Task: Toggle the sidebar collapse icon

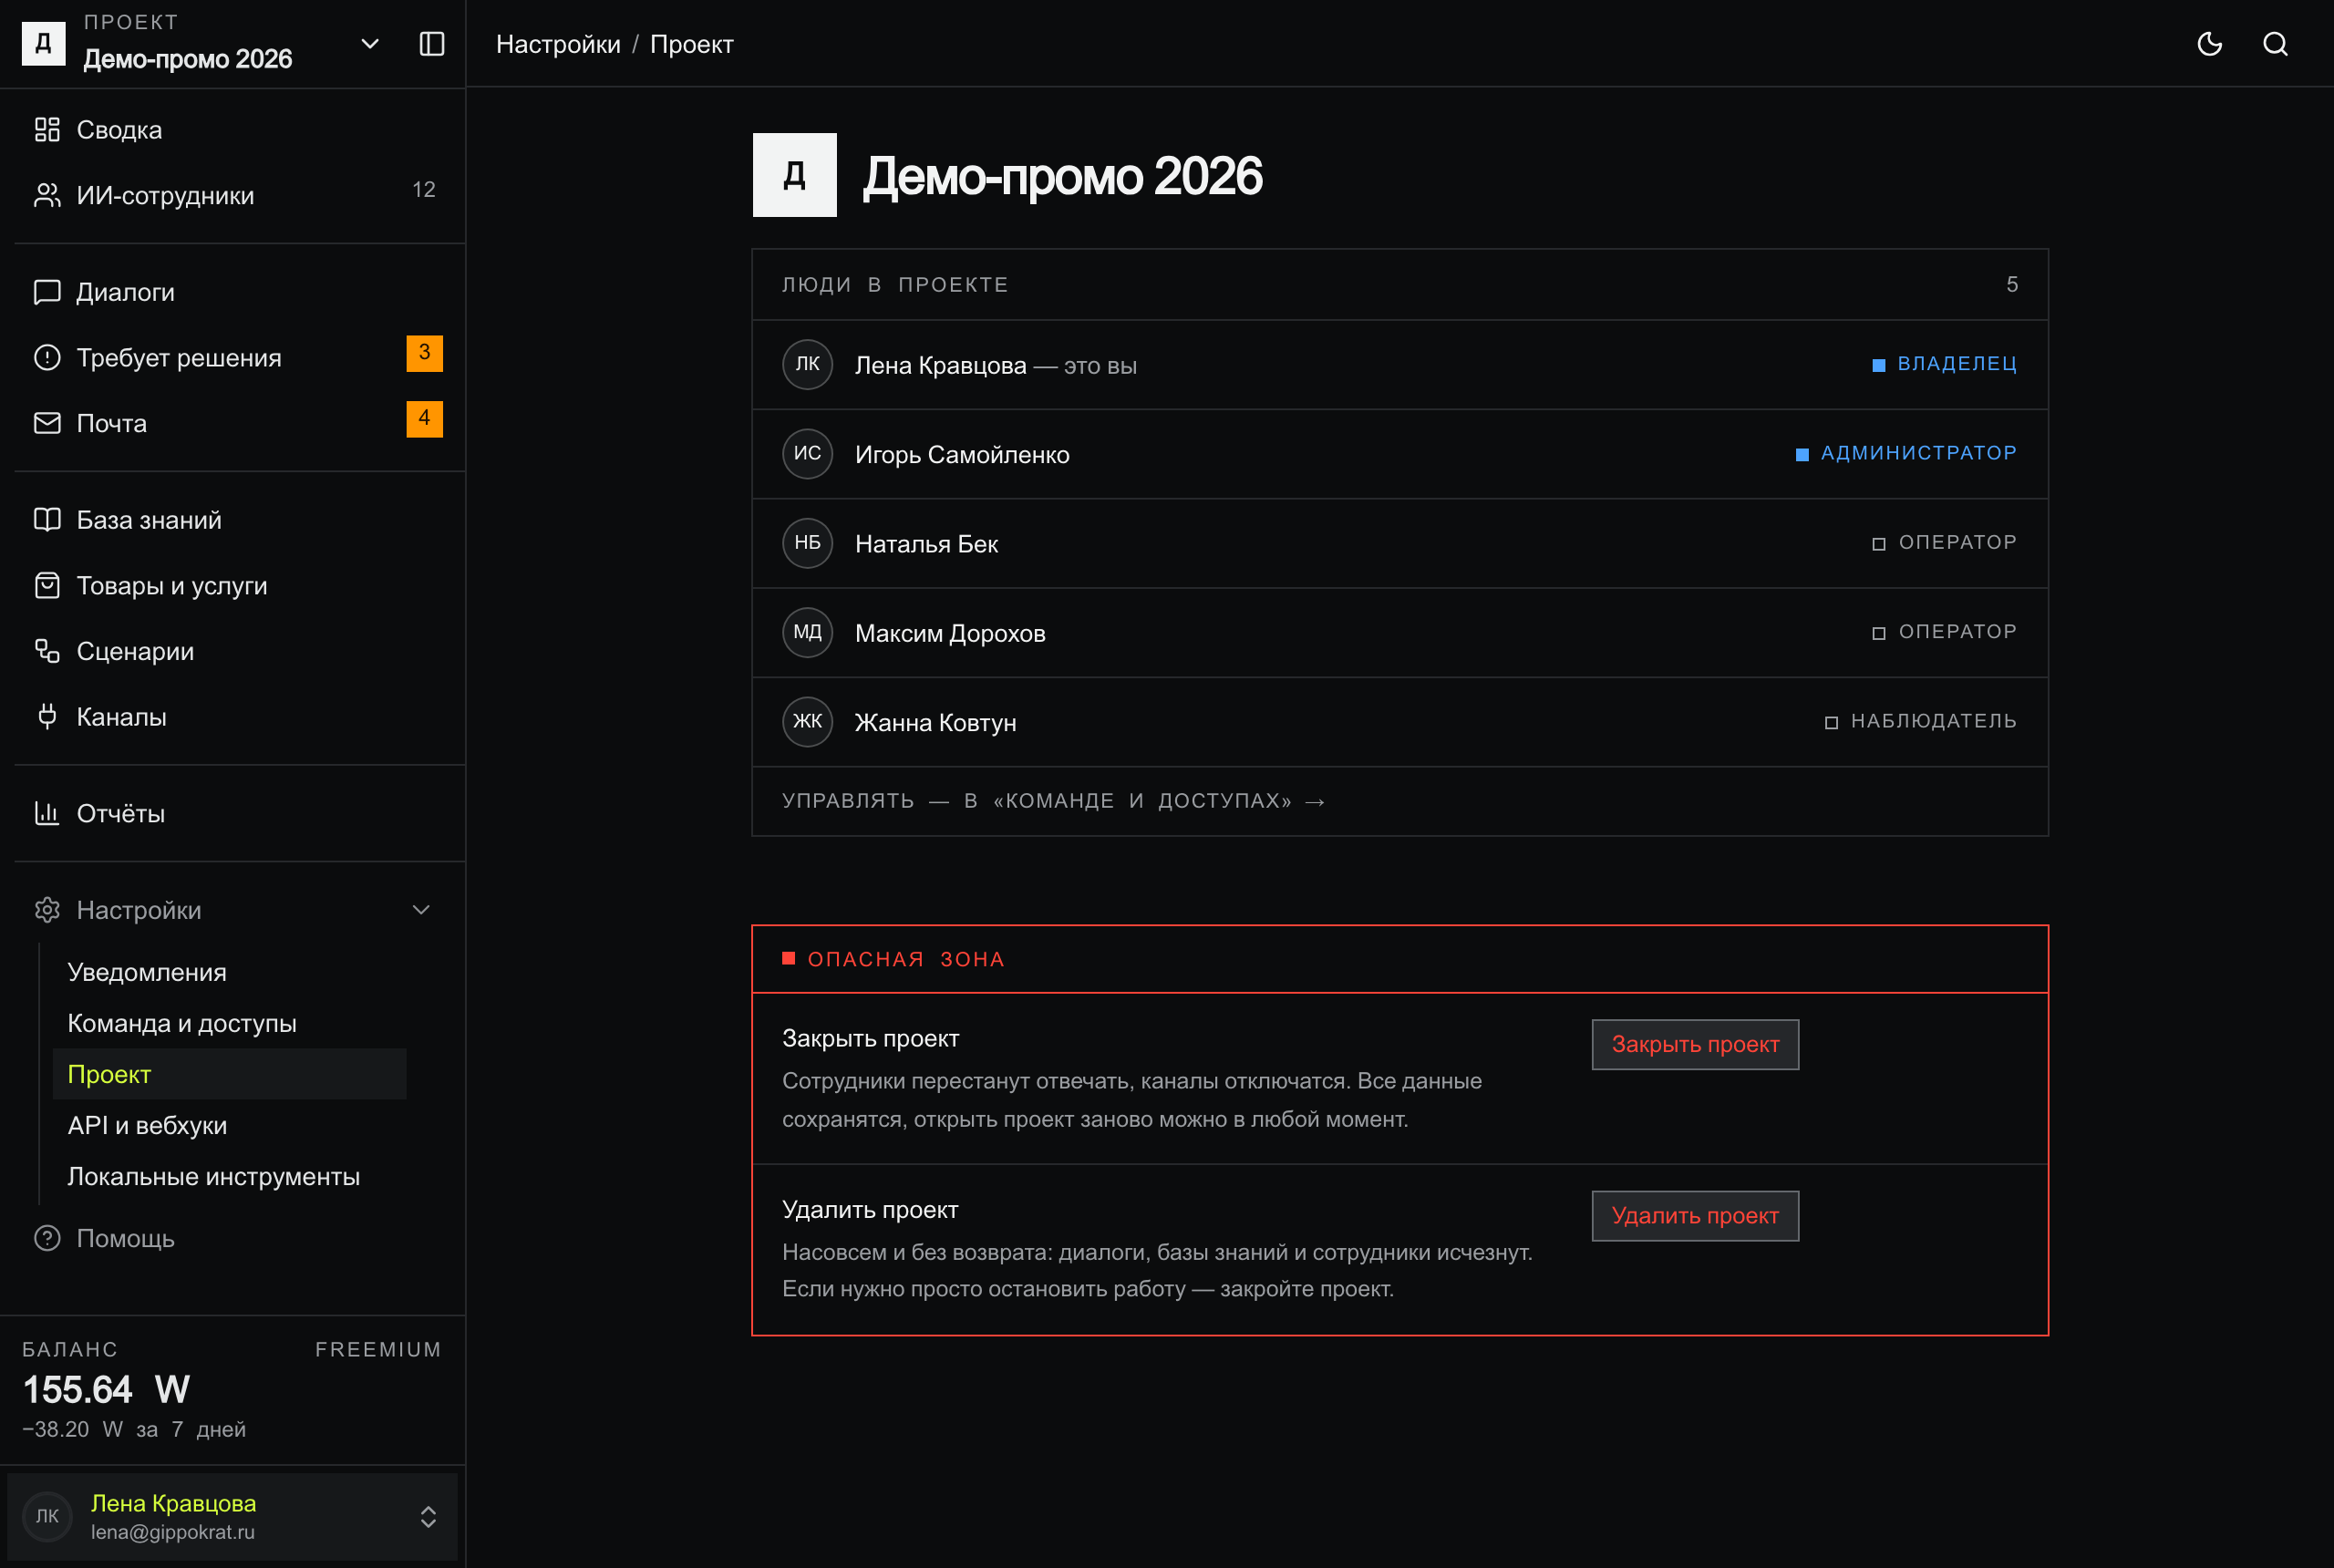Action: [431, 44]
